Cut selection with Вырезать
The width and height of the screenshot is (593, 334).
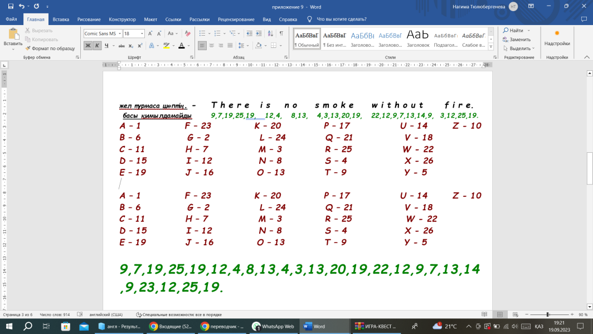tap(38, 30)
